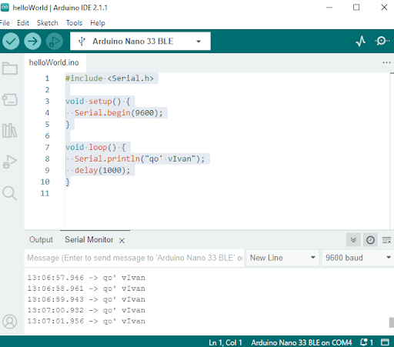
Task: Clear the serial monitor output
Action: (386, 240)
